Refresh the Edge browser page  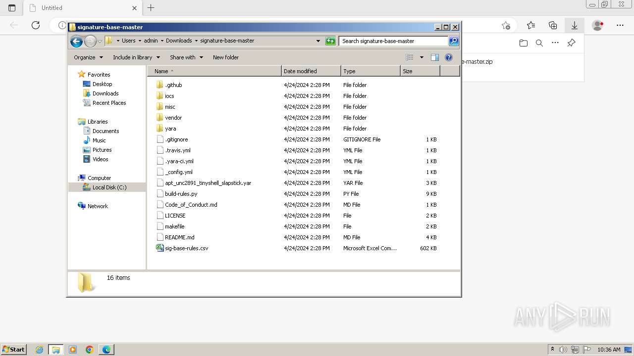point(36,25)
